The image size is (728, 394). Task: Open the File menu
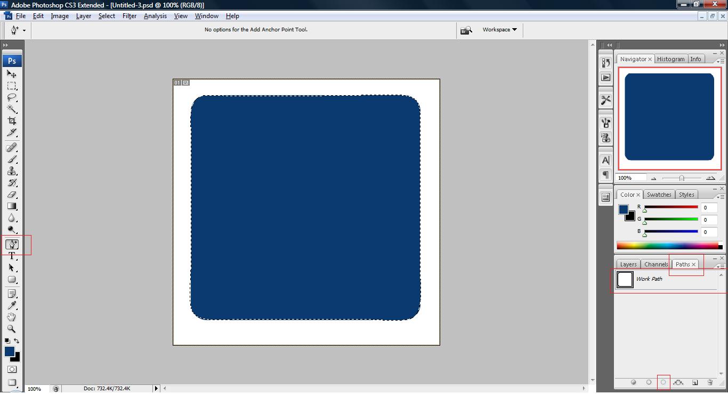click(21, 16)
